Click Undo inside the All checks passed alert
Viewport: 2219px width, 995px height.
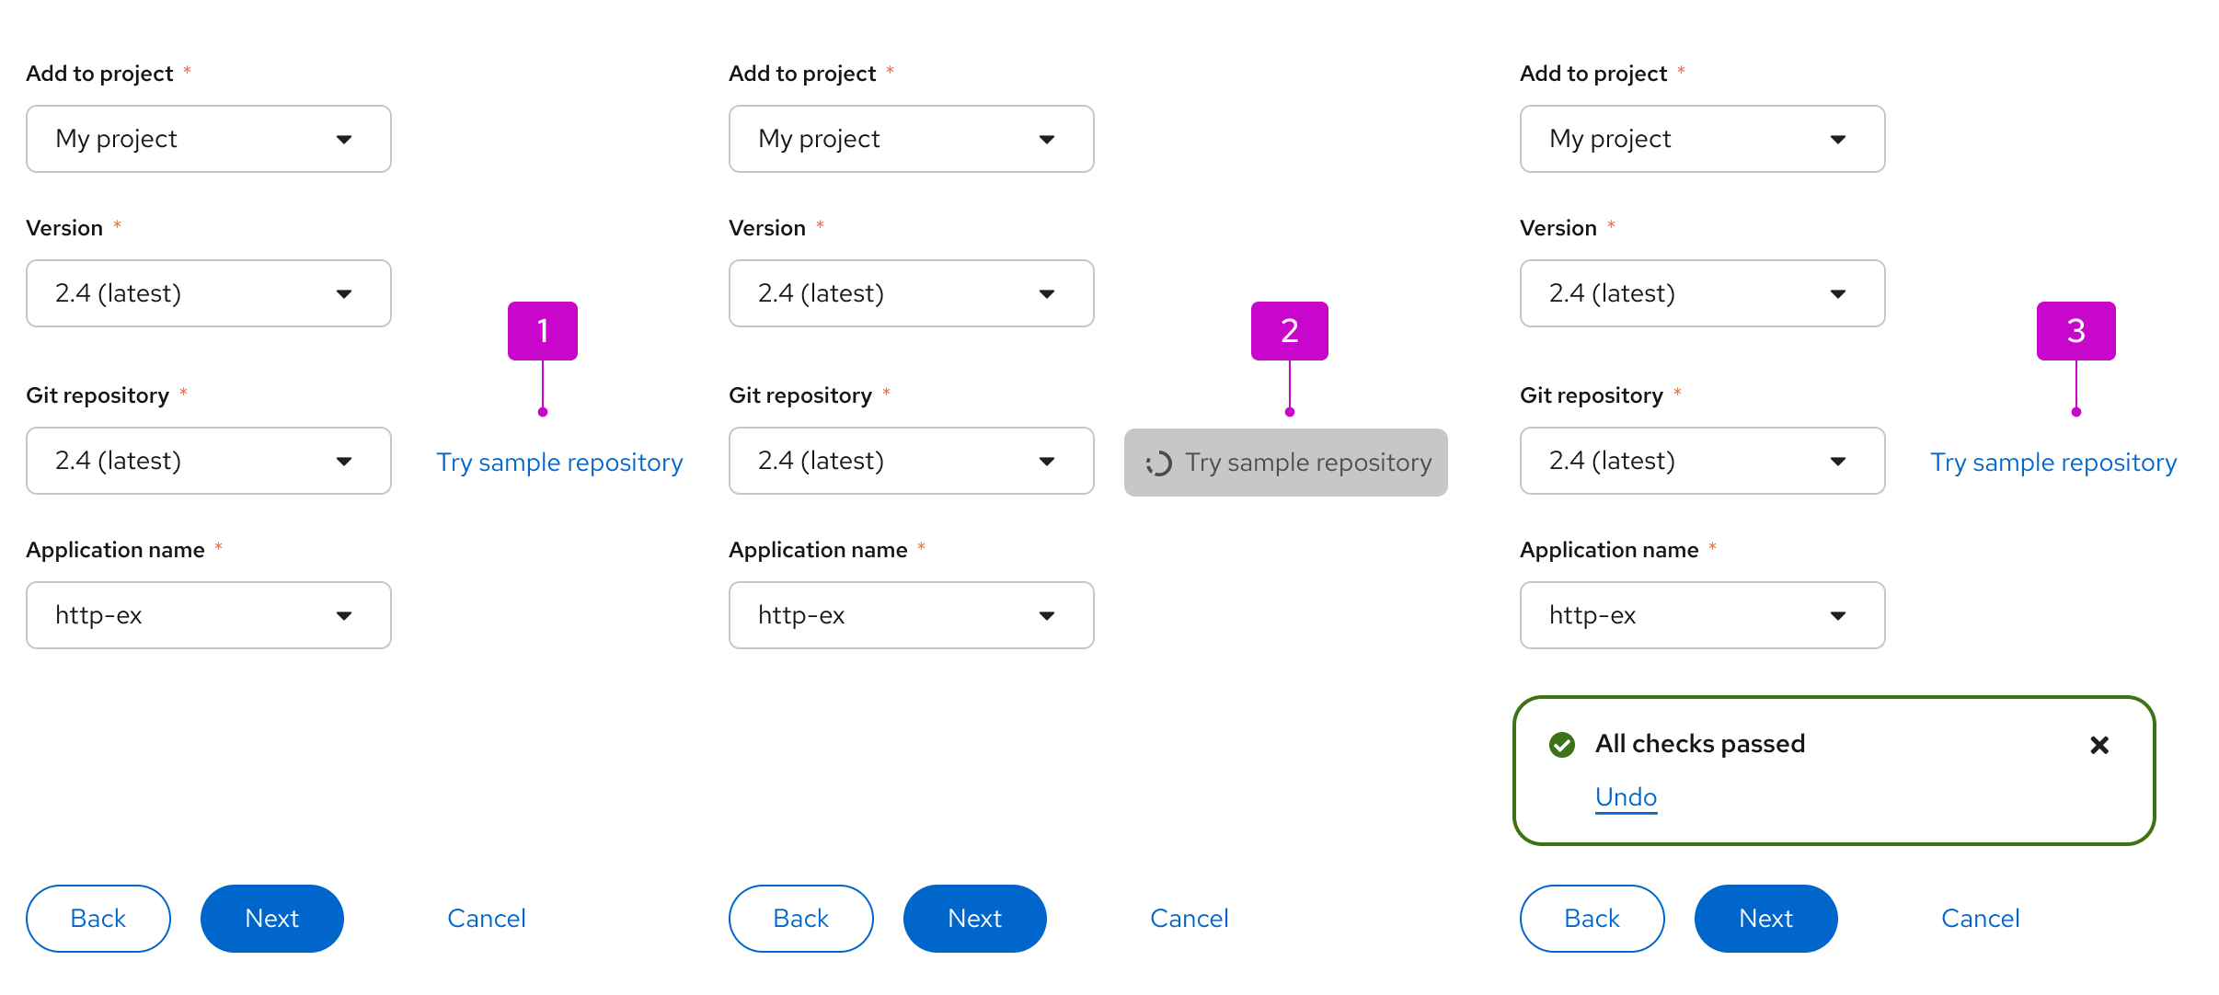1625,797
